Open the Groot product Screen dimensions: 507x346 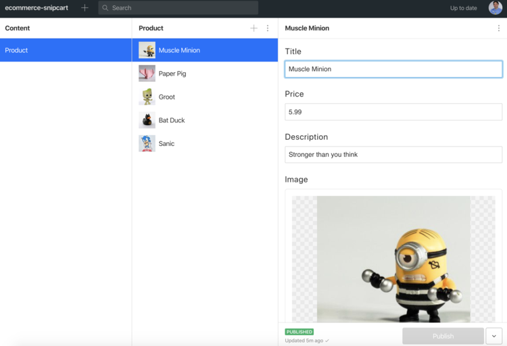[x=205, y=97]
